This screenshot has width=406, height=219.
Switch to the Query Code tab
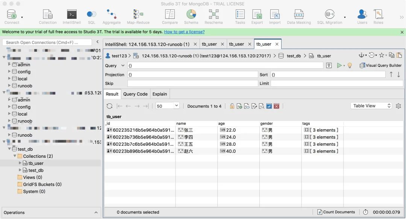click(x=135, y=94)
